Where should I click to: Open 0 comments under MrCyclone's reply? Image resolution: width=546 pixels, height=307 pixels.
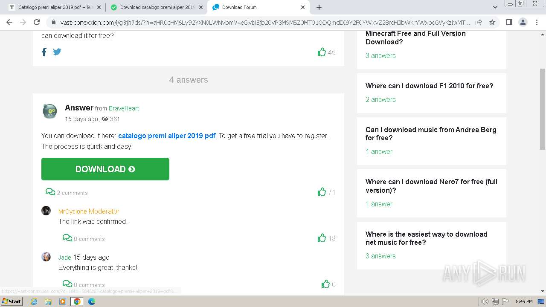point(84,238)
